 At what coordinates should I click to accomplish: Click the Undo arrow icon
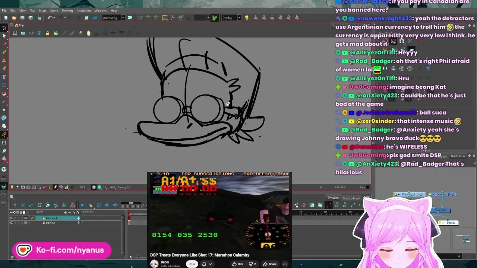click(x=50, y=18)
